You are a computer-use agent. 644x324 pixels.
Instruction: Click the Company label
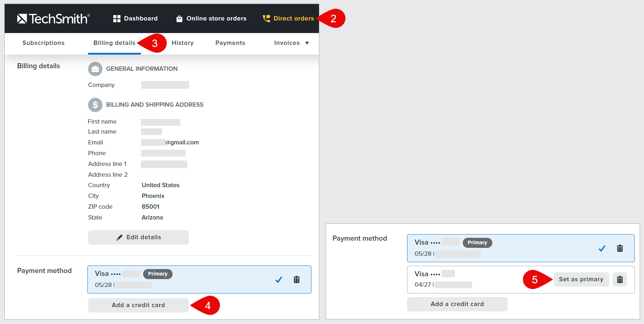[101, 85]
